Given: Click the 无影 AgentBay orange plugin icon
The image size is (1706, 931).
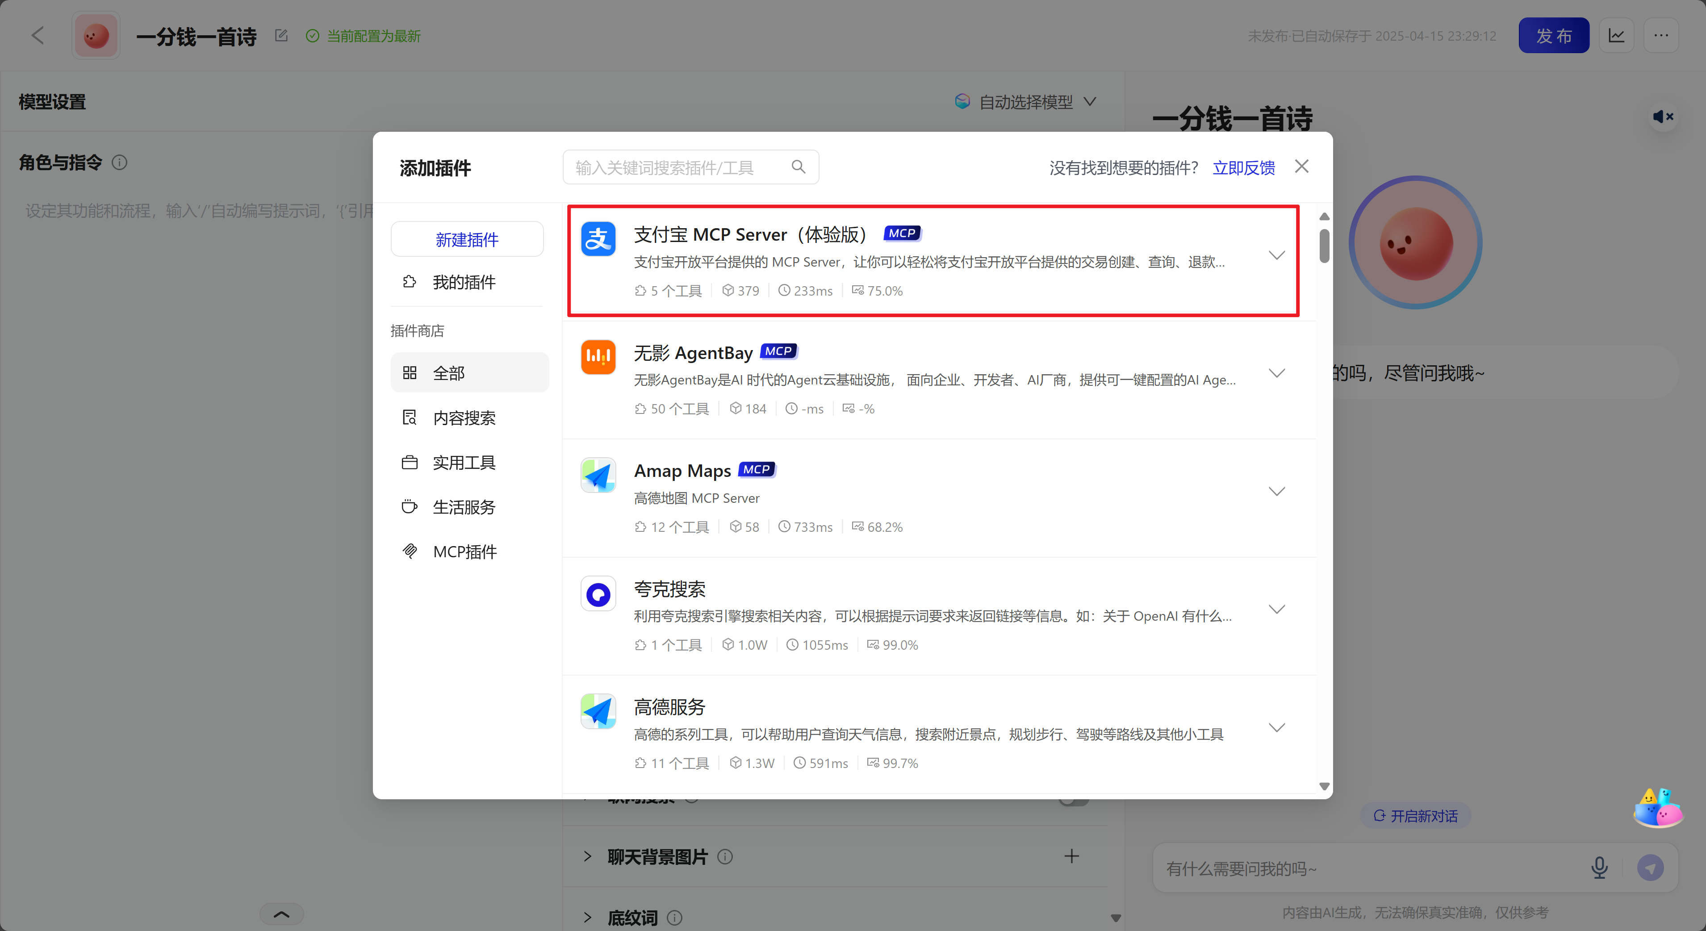Looking at the screenshot, I should pyautogui.click(x=598, y=357).
